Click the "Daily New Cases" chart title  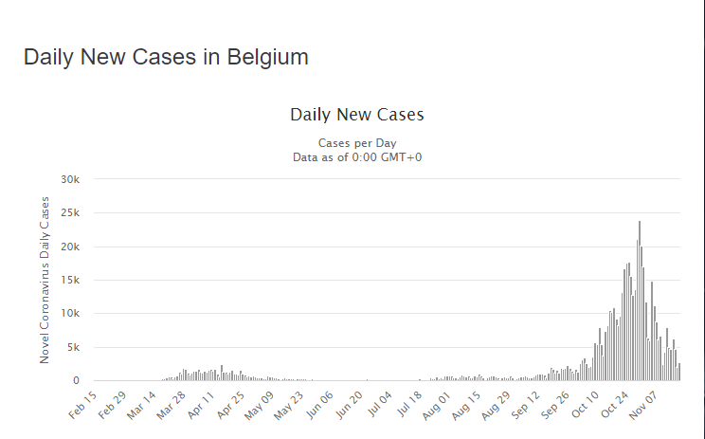(356, 115)
